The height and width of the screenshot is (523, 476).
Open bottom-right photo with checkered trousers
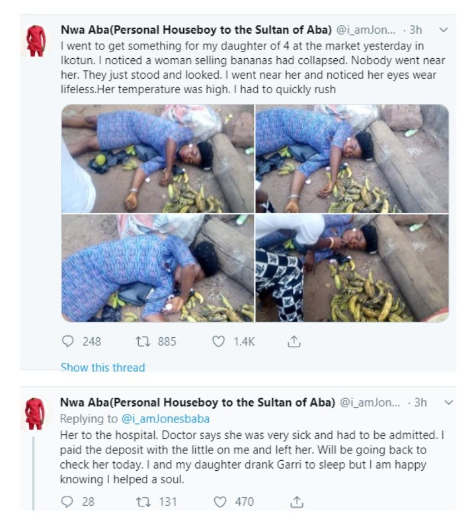click(x=352, y=268)
